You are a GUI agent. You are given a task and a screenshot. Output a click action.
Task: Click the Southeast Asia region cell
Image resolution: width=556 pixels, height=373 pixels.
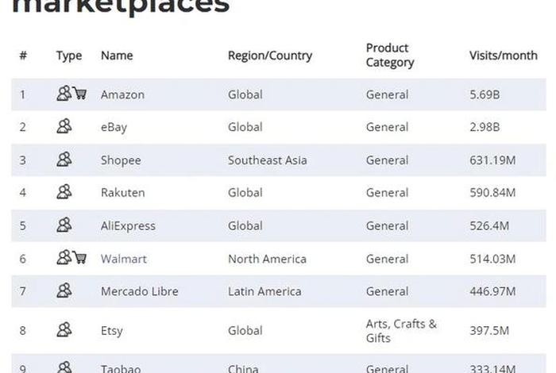coord(267,160)
